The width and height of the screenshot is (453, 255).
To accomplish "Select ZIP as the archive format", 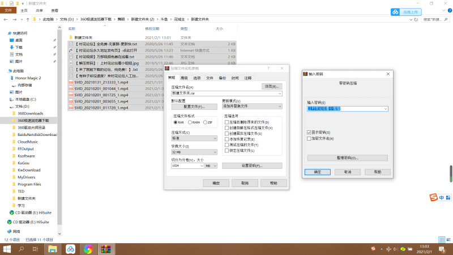I will tap(206, 122).
